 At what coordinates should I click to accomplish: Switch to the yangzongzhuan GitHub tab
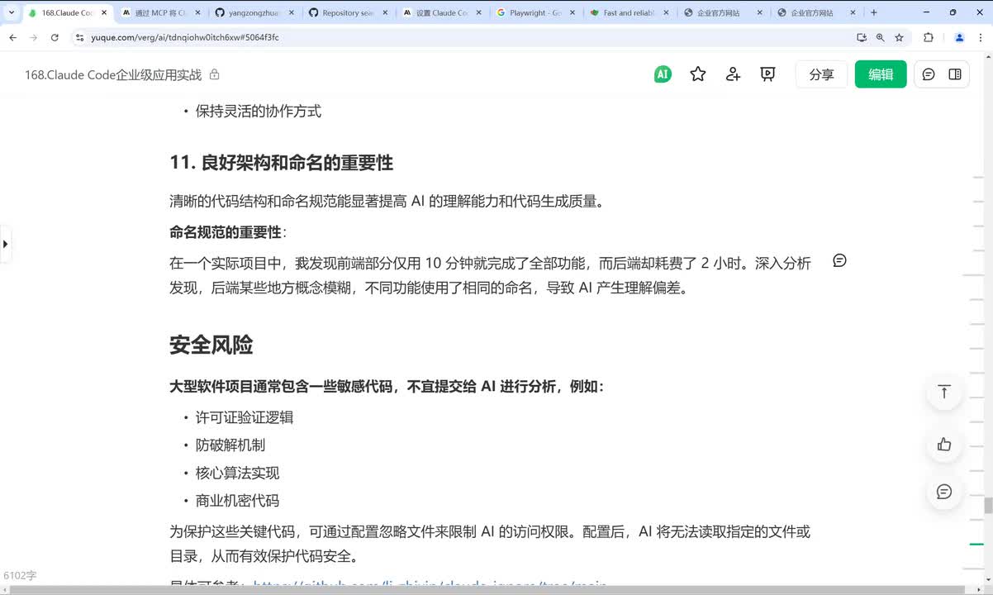[x=254, y=12]
